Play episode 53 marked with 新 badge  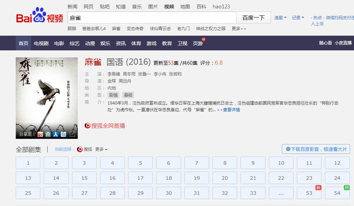tap(308, 193)
